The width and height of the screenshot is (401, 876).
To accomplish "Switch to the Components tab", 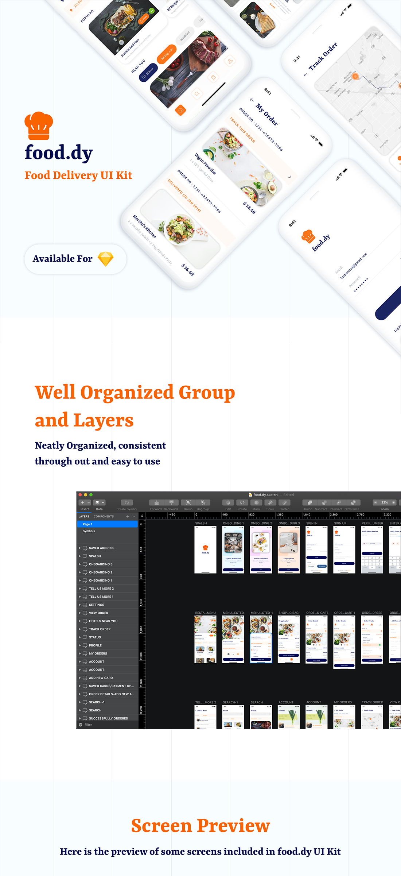I will pos(104,516).
